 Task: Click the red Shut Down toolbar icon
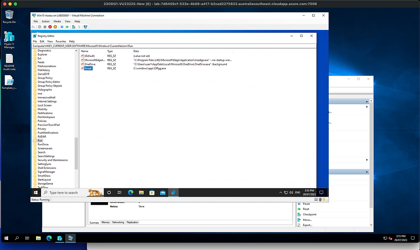pos(50,27)
